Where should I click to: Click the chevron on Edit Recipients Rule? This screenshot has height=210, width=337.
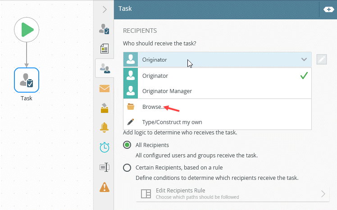click(x=323, y=194)
